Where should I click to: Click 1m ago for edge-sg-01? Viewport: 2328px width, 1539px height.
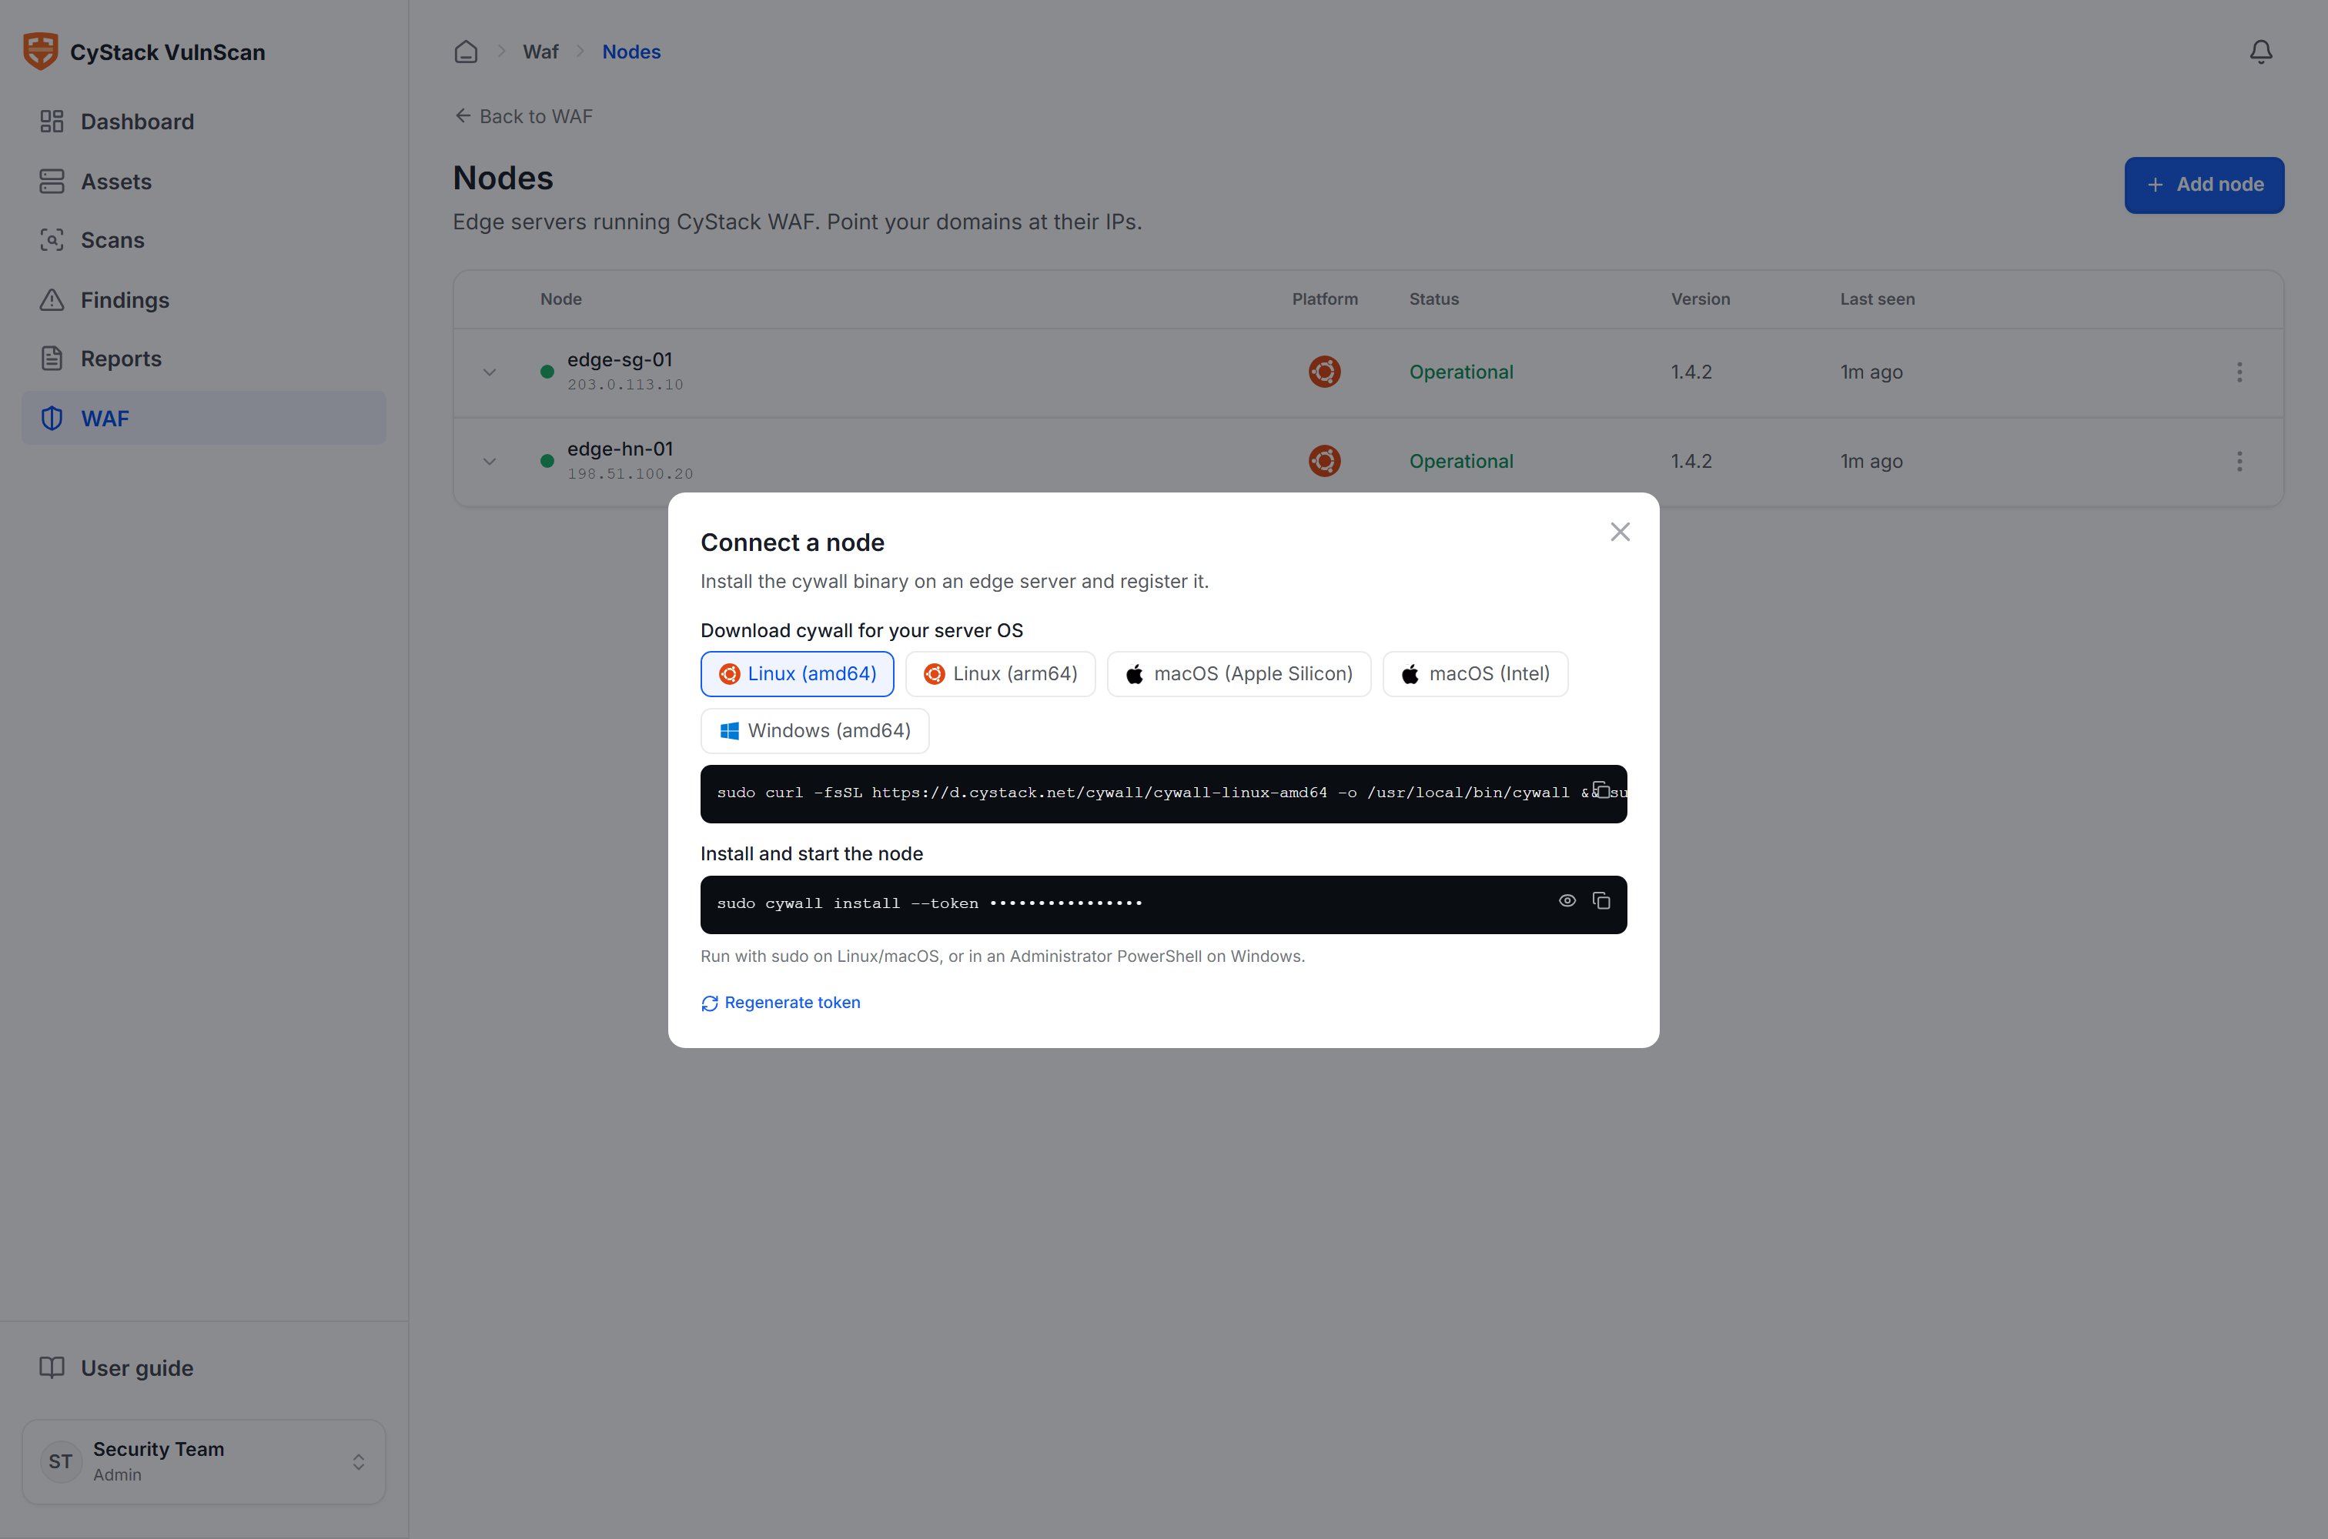1871,372
